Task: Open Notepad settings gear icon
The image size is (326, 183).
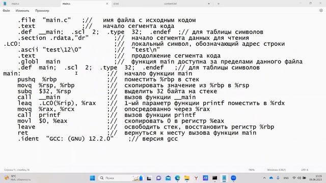Action: 321,11
